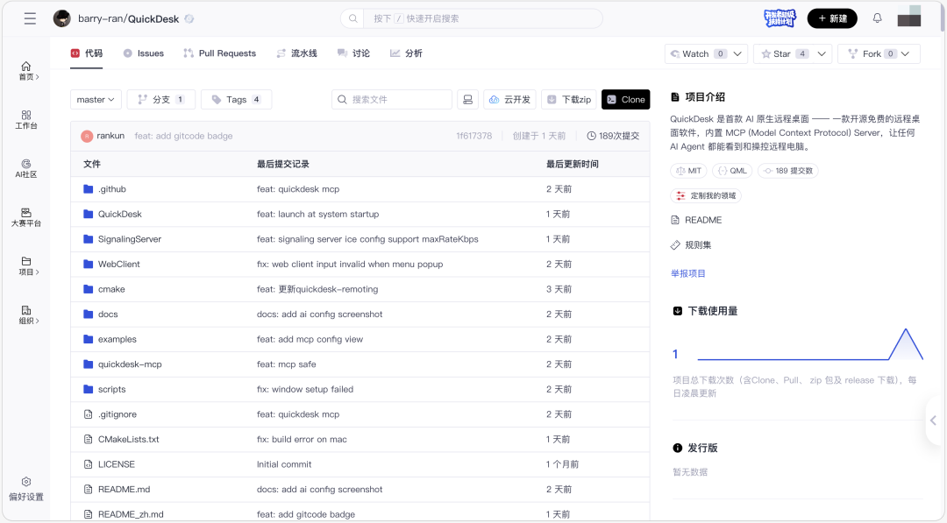Click the 新建 button
The image size is (947, 523).
(832, 18)
